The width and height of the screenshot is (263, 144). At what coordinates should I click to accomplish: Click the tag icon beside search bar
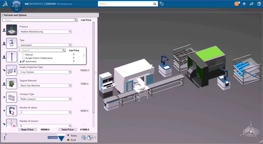click(162, 4)
